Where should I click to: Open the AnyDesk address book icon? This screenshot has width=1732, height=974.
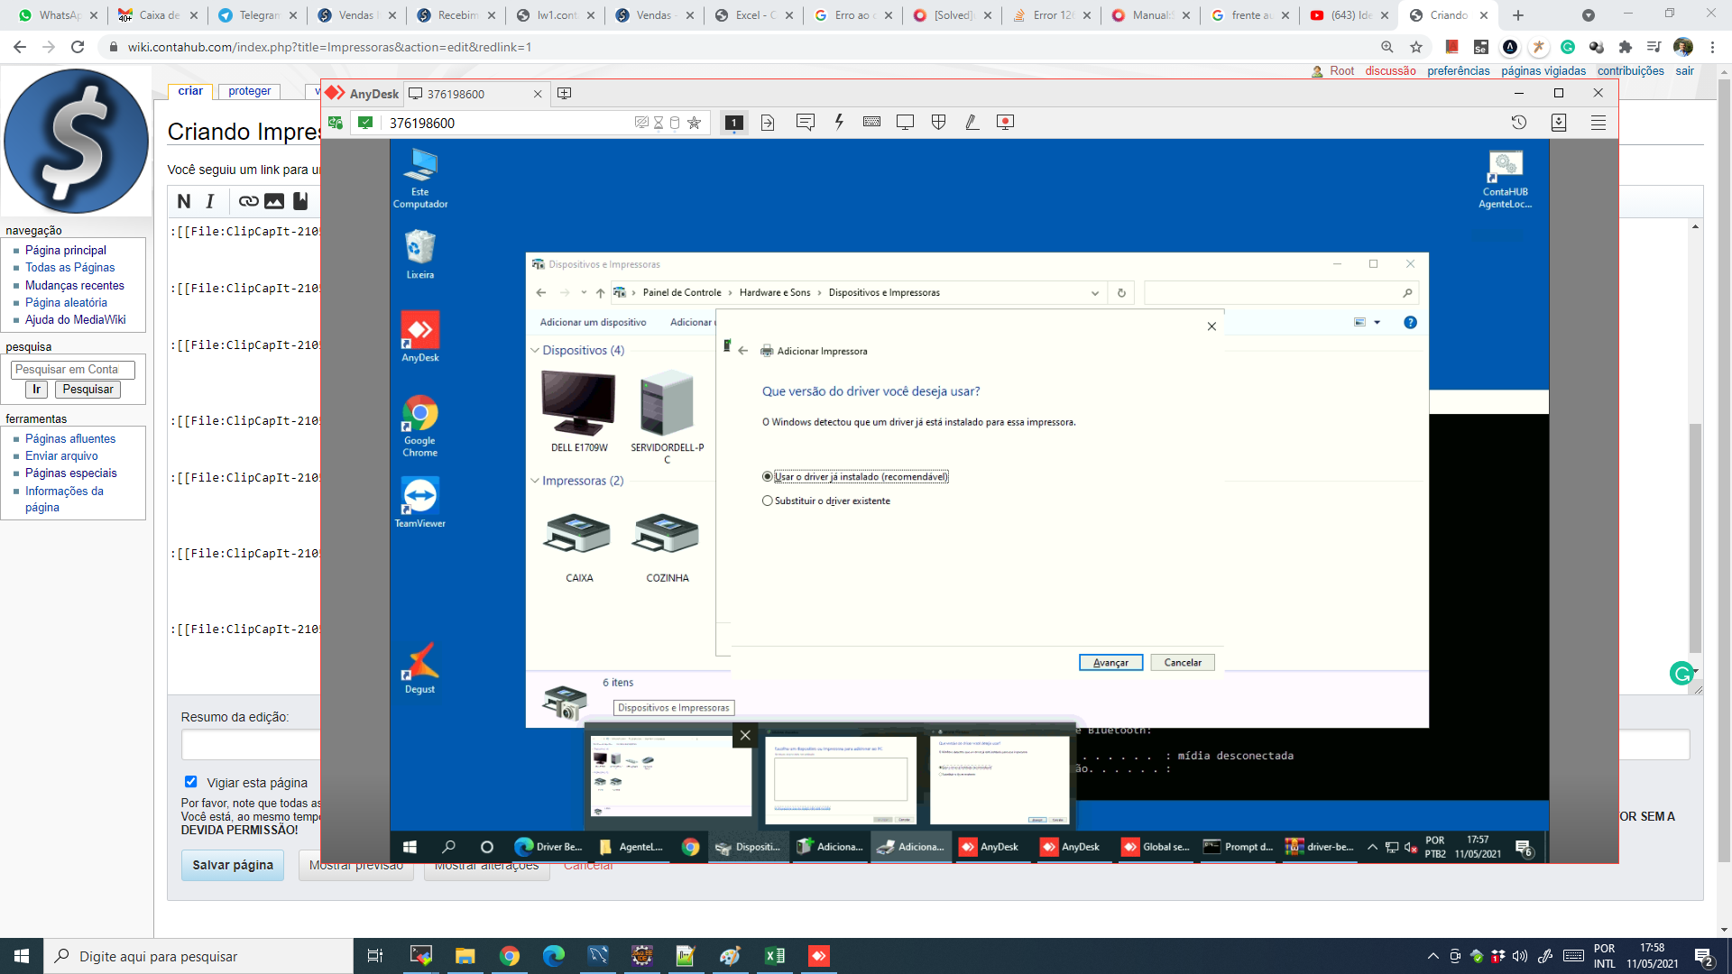coord(1559,123)
